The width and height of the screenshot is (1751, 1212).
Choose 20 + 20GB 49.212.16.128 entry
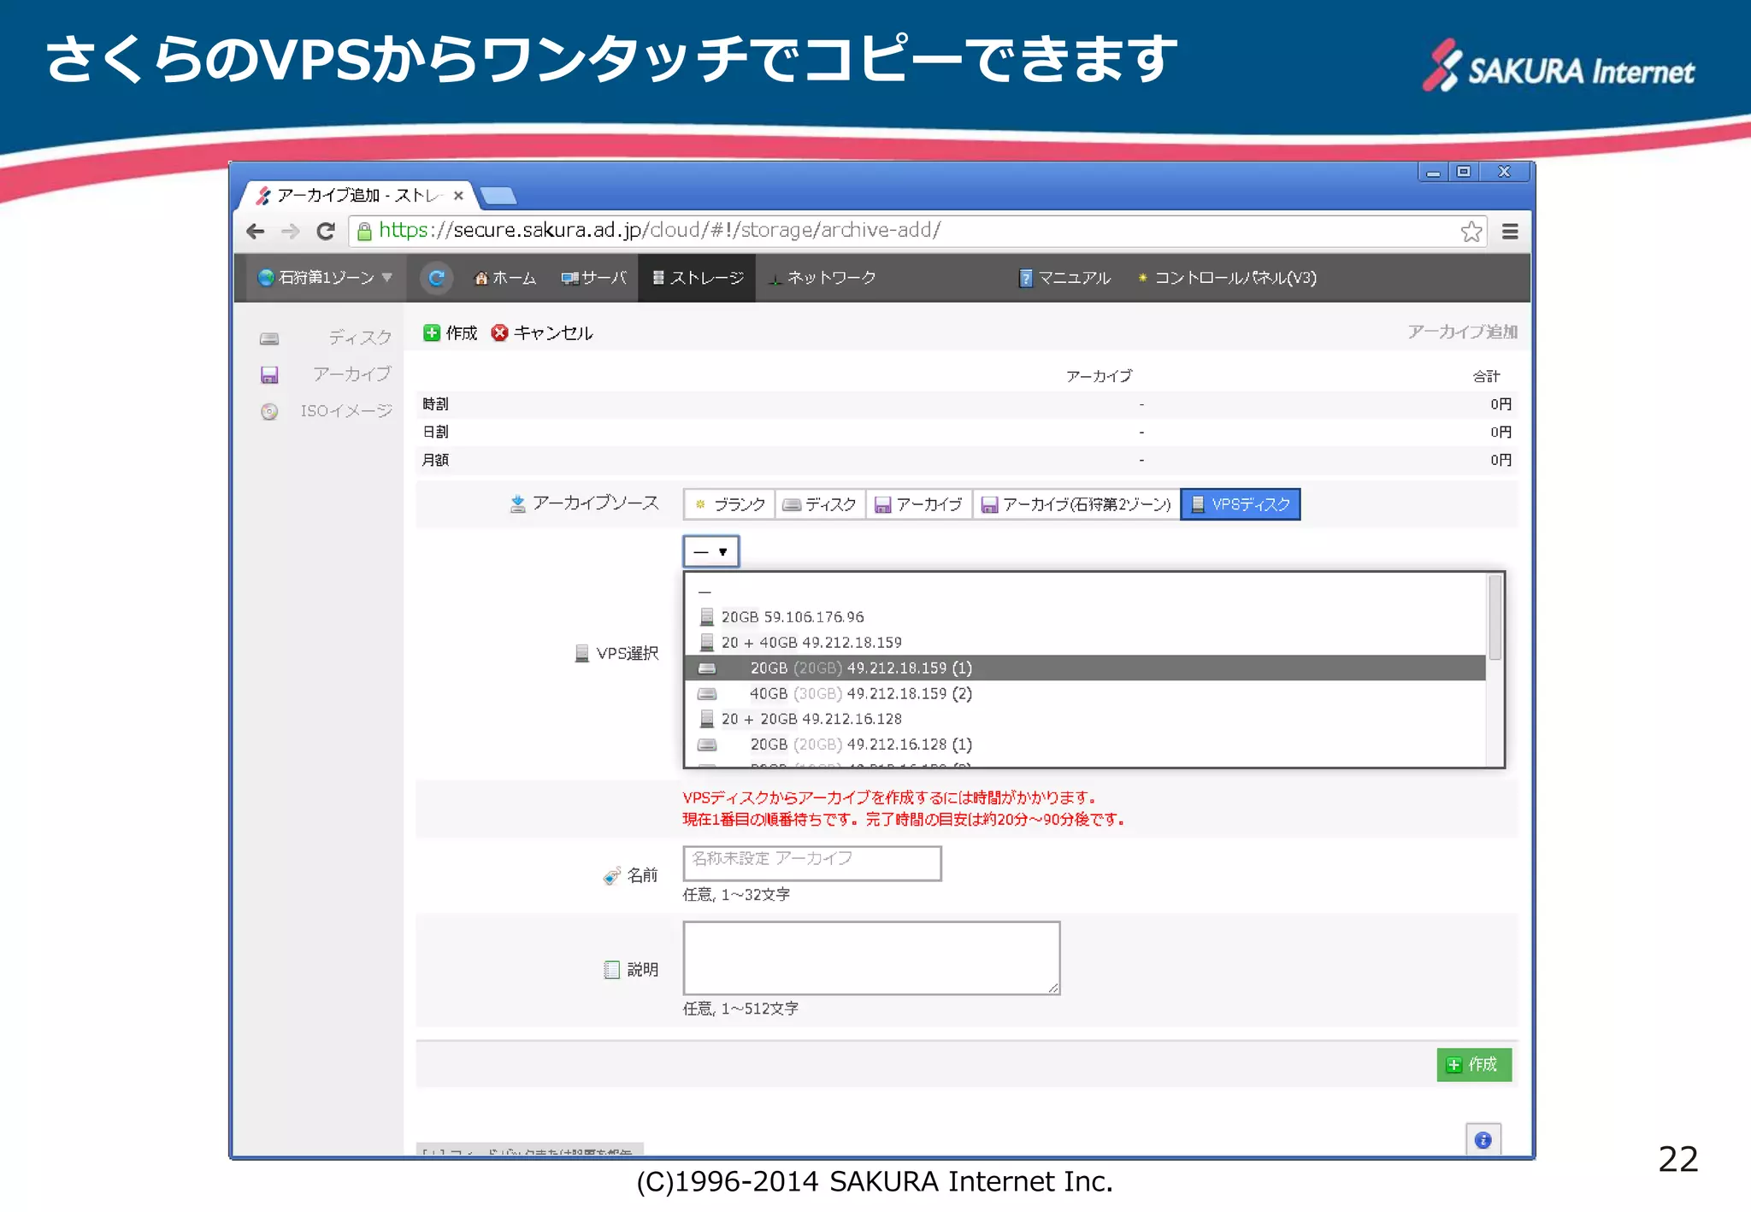1085,720
